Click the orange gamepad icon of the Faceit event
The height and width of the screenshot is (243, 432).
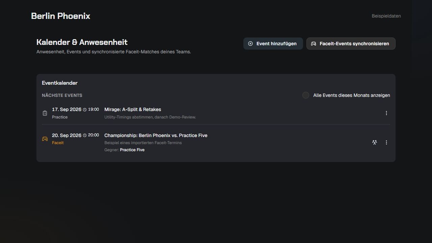tap(45, 139)
